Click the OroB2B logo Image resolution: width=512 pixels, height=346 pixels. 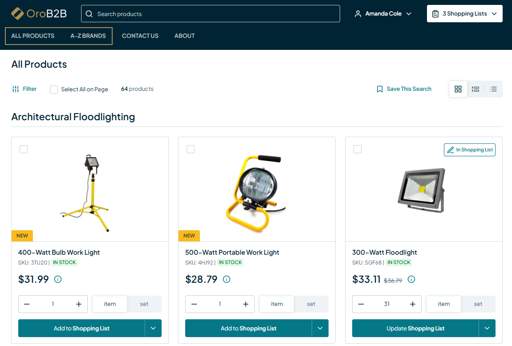[x=39, y=14]
